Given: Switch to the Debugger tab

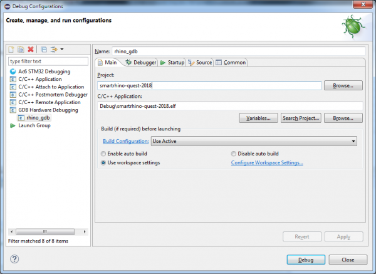Looking at the screenshot, I should [x=140, y=63].
